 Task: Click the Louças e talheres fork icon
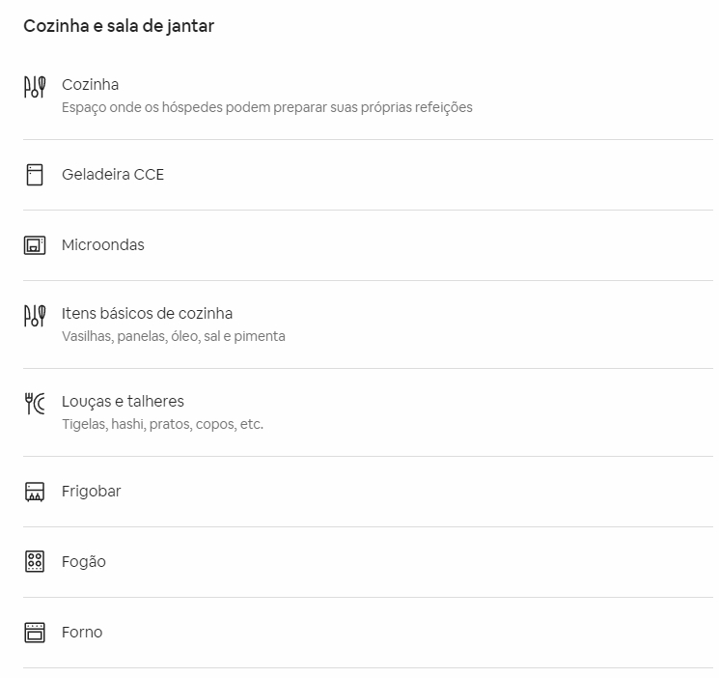pyautogui.click(x=35, y=404)
